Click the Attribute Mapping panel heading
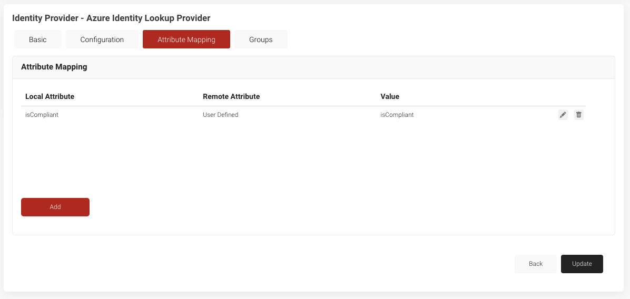The width and height of the screenshot is (630, 299). (x=54, y=67)
